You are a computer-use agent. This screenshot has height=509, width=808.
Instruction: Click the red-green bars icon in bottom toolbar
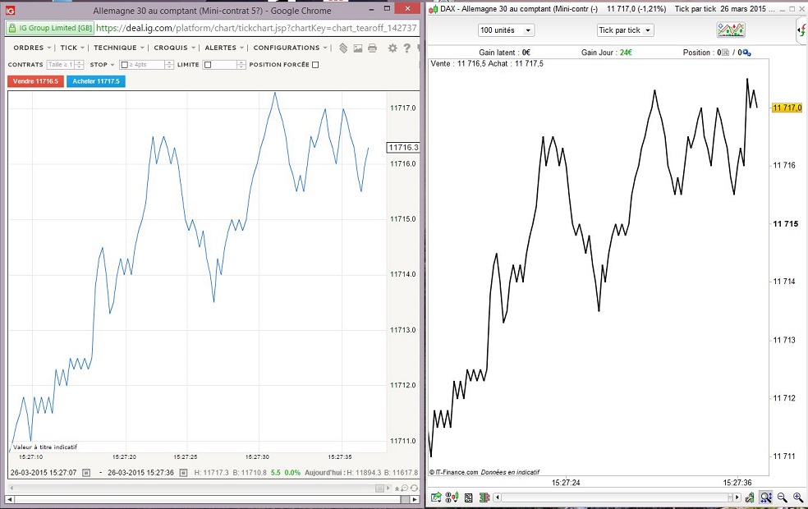click(484, 498)
